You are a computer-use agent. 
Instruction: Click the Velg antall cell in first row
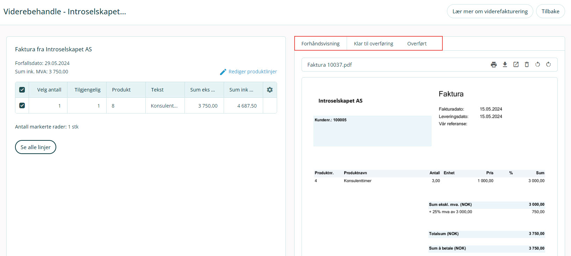(x=48, y=105)
